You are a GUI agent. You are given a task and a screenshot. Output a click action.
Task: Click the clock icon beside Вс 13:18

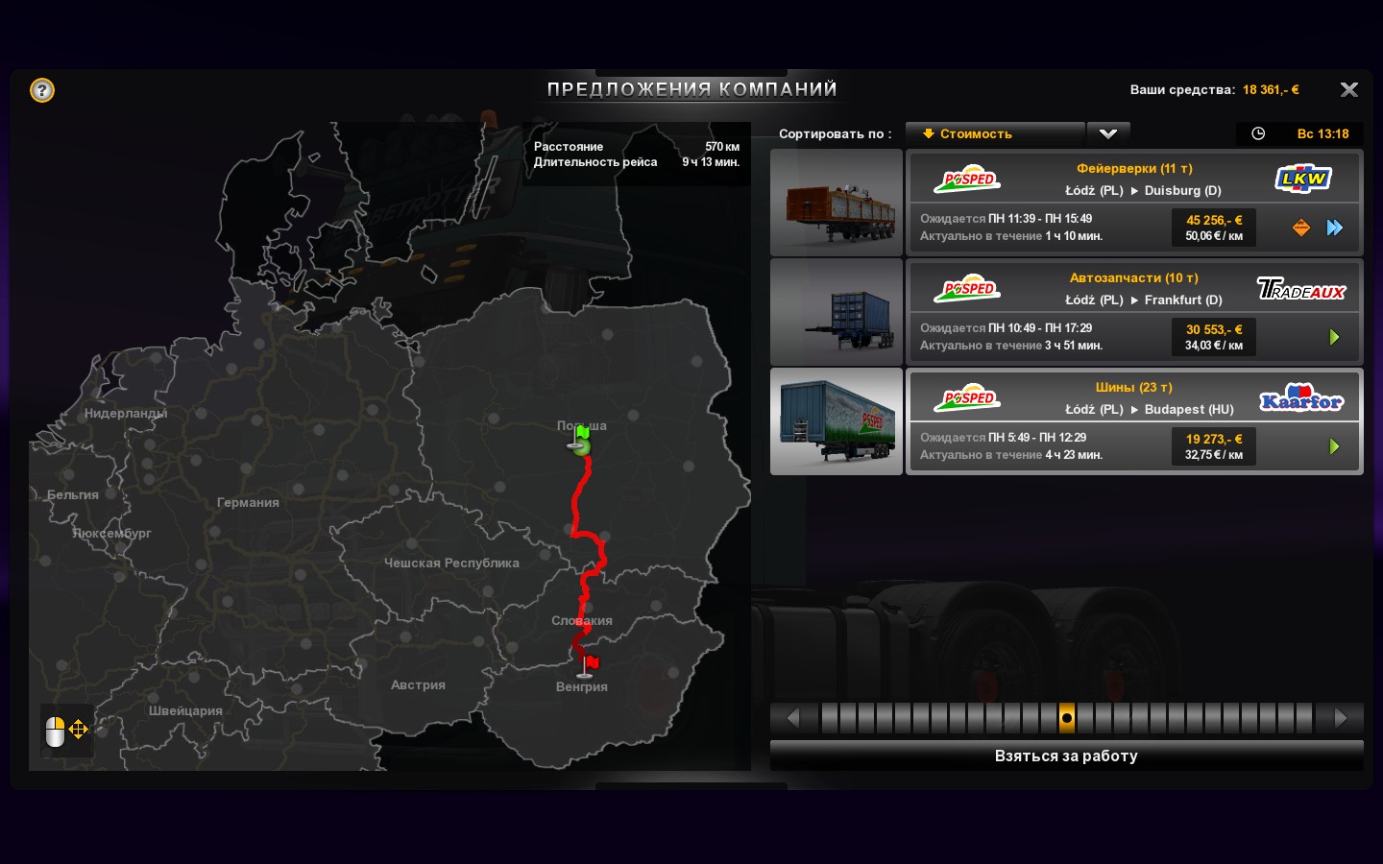point(1258,133)
